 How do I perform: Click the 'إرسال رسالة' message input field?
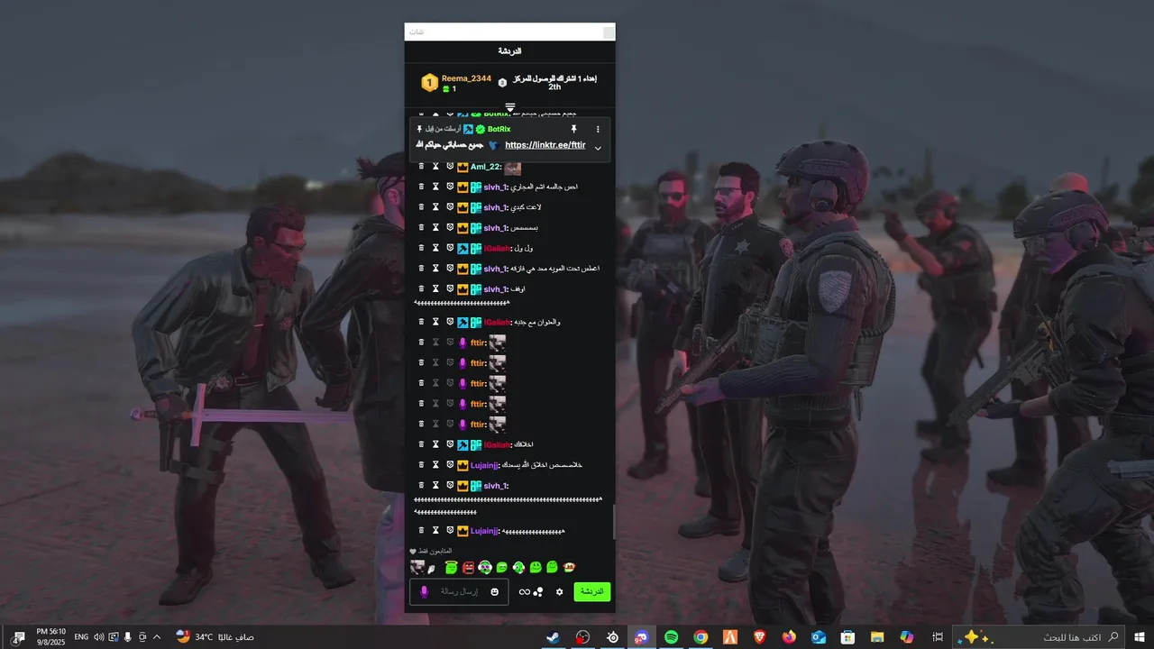click(x=460, y=591)
